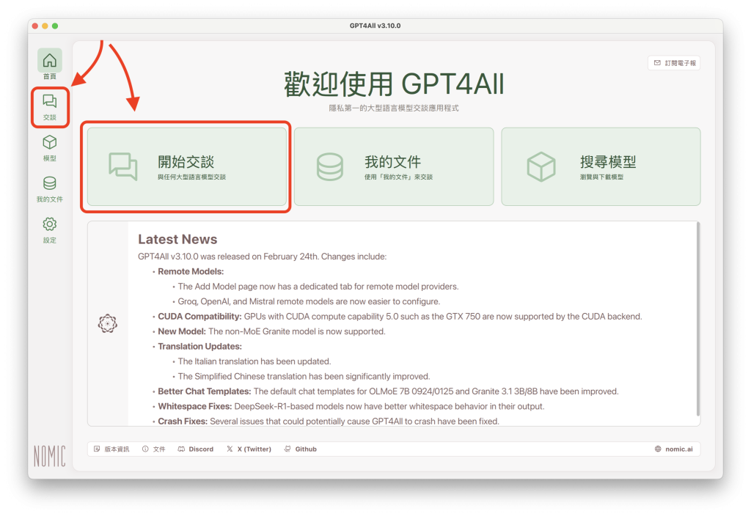The height and width of the screenshot is (516, 751).
Task: Visit the Discord link in footer
Action: tap(196, 449)
